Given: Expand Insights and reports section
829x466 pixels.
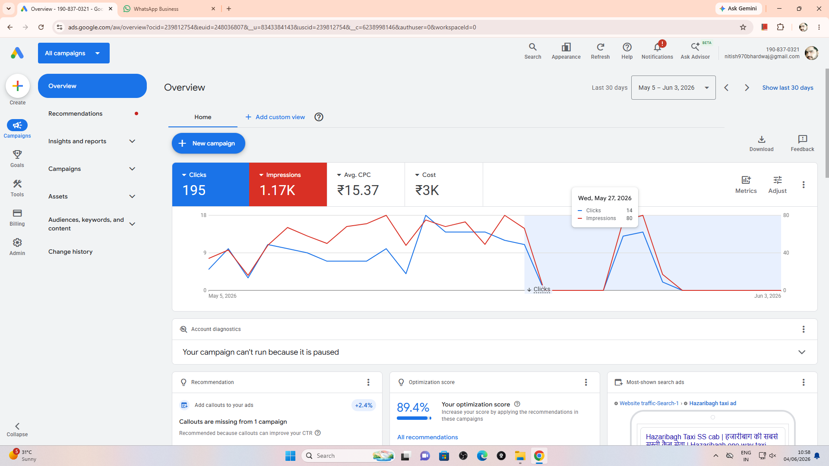Looking at the screenshot, I should (x=92, y=141).
